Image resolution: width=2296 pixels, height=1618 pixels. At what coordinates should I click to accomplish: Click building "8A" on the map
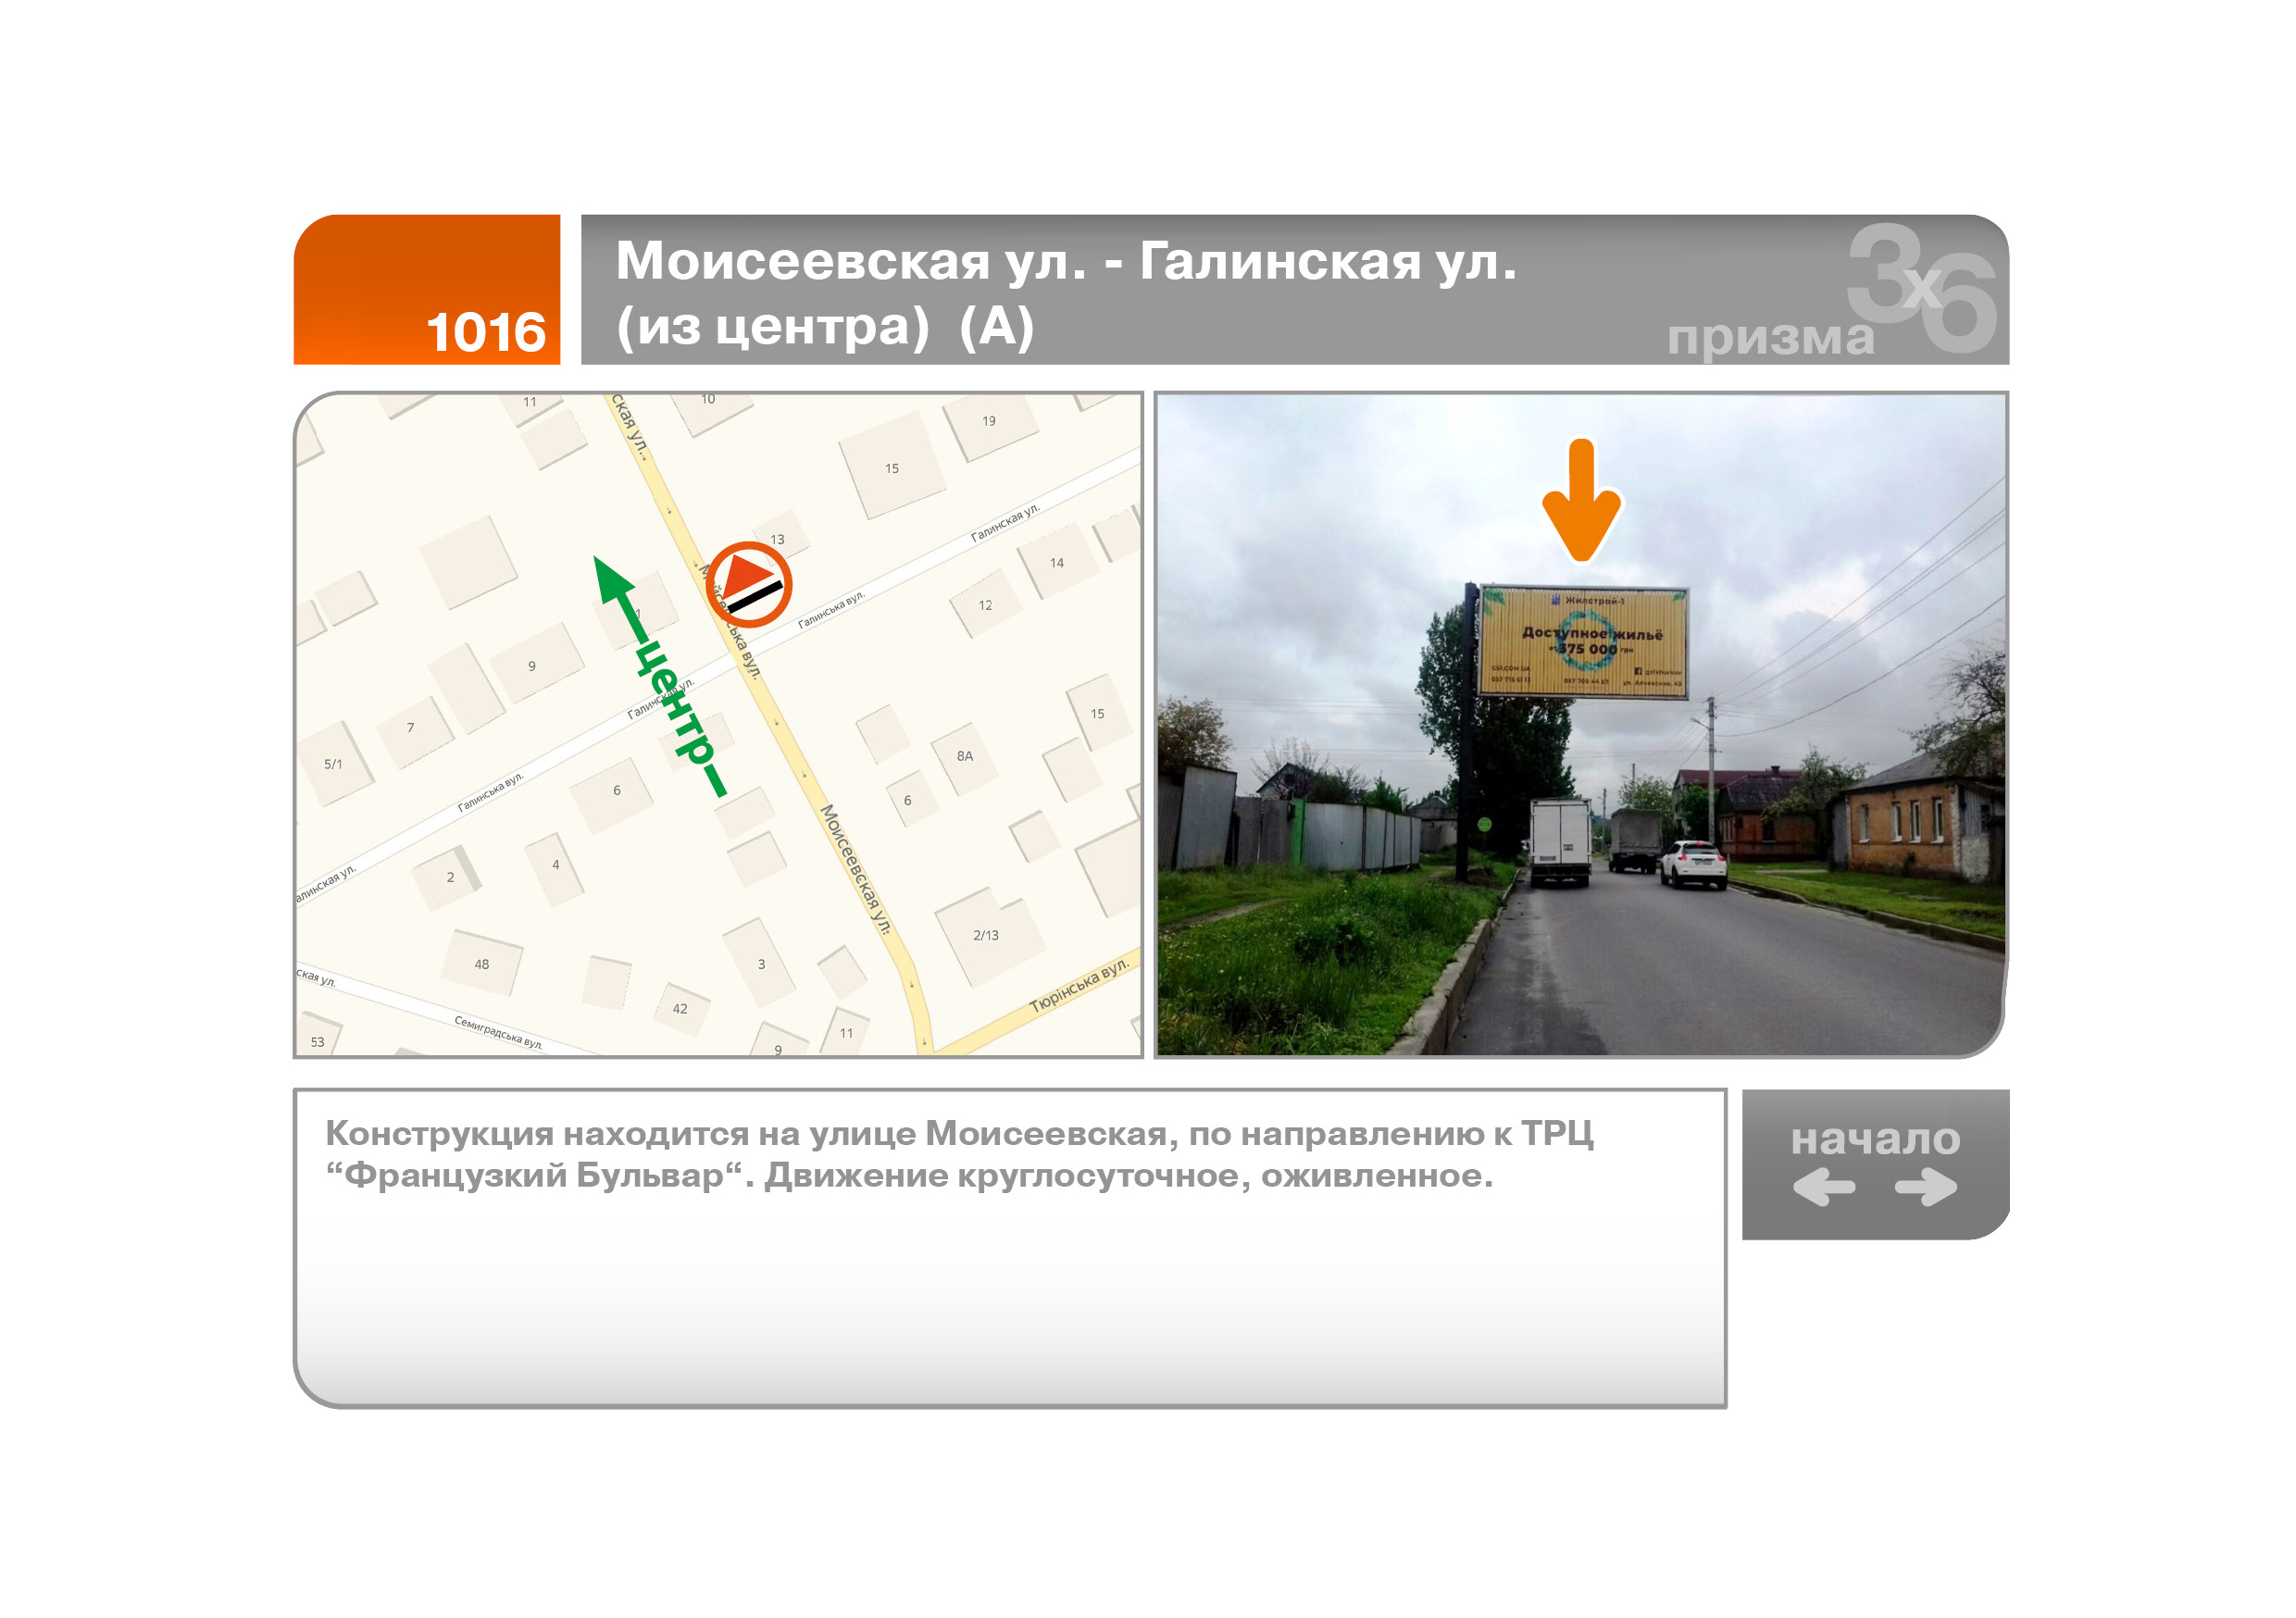964,756
